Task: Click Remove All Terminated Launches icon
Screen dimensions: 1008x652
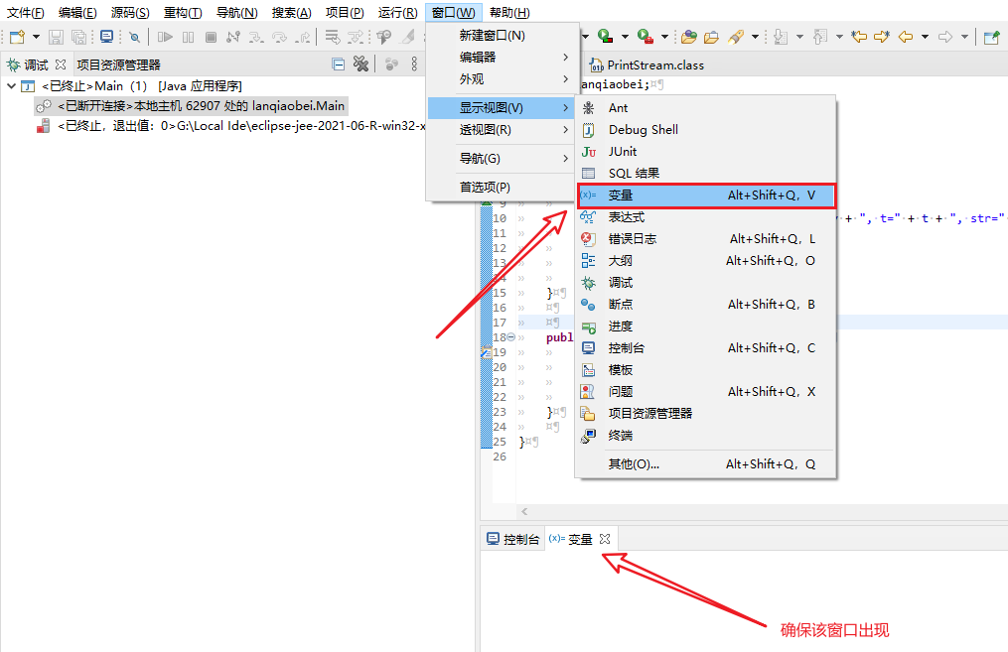Action: click(361, 65)
